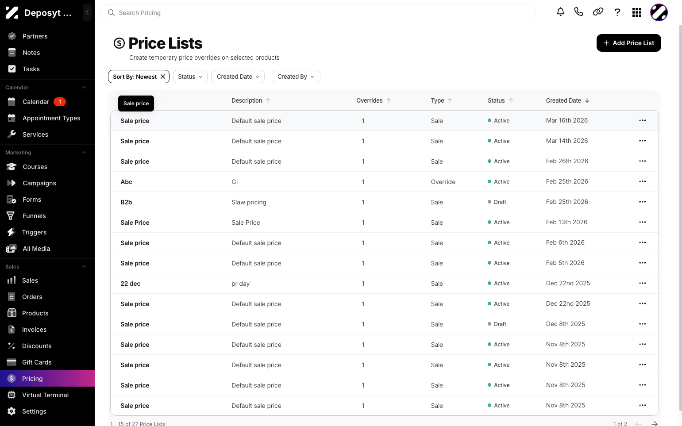Open the Status filter dropdown
The image size is (682, 426).
pyautogui.click(x=190, y=77)
